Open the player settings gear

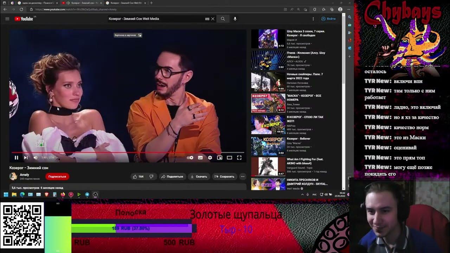(210, 158)
